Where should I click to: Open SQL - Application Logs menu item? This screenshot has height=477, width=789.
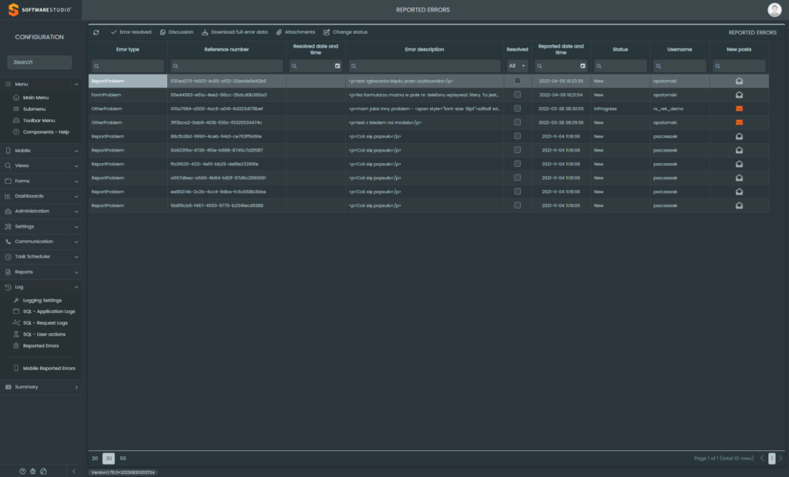pyautogui.click(x=49, y=312)
